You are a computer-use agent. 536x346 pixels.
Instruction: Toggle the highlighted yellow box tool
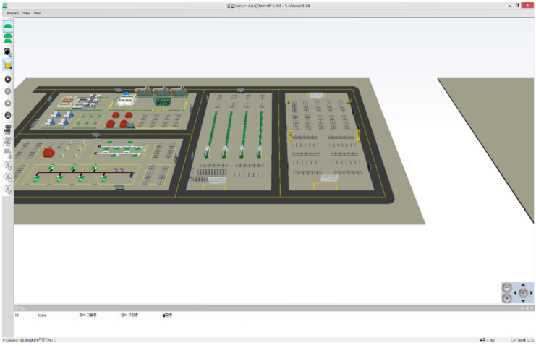coord(8,65)
